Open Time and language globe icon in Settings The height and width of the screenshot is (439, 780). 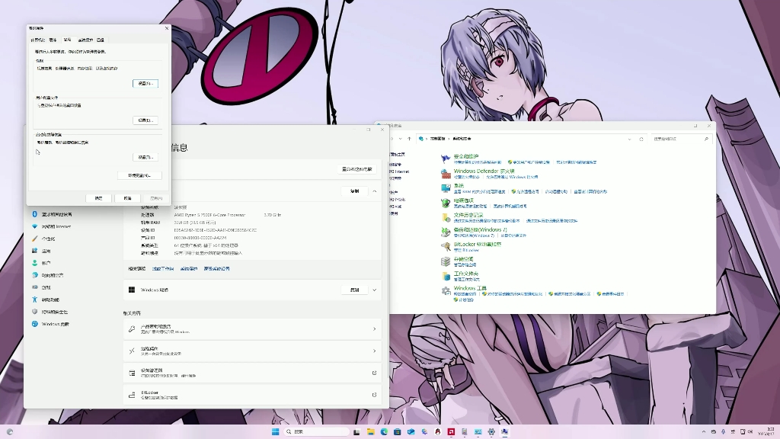click(35, 275)
